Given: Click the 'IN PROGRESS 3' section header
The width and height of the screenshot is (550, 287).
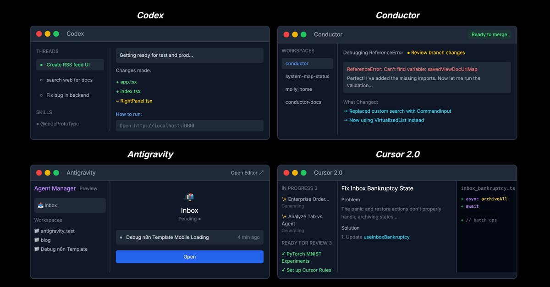Looking at the screenshot, I should [x=299, y=188].
